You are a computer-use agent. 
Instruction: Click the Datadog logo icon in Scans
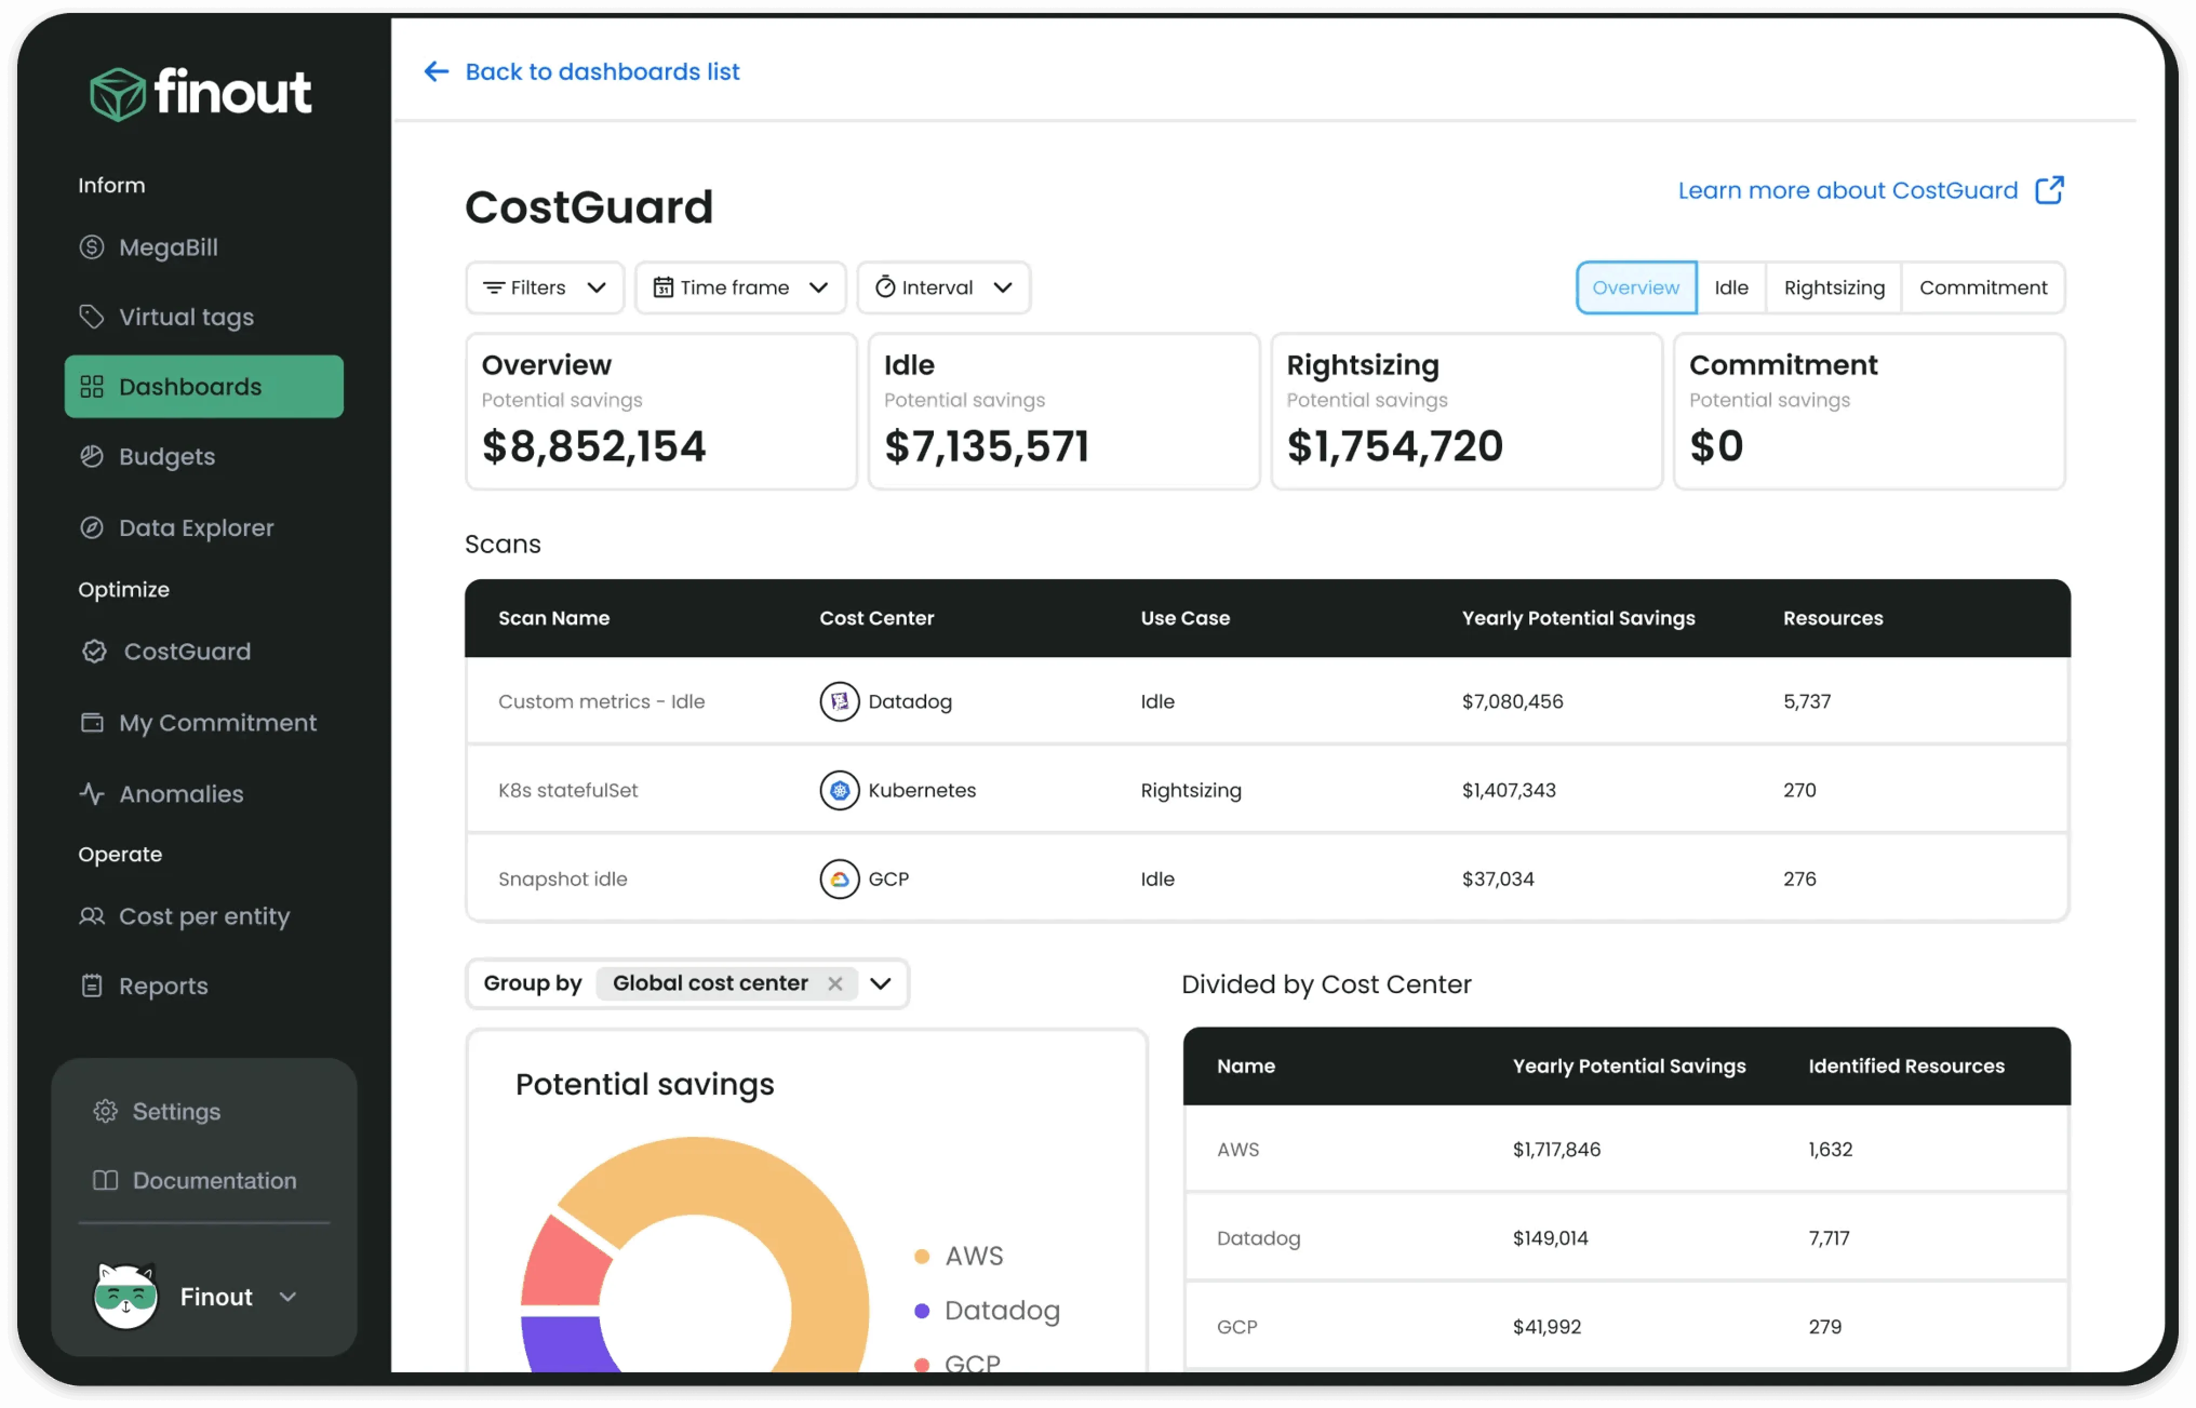pyautogui.click(x=839, y=701)
